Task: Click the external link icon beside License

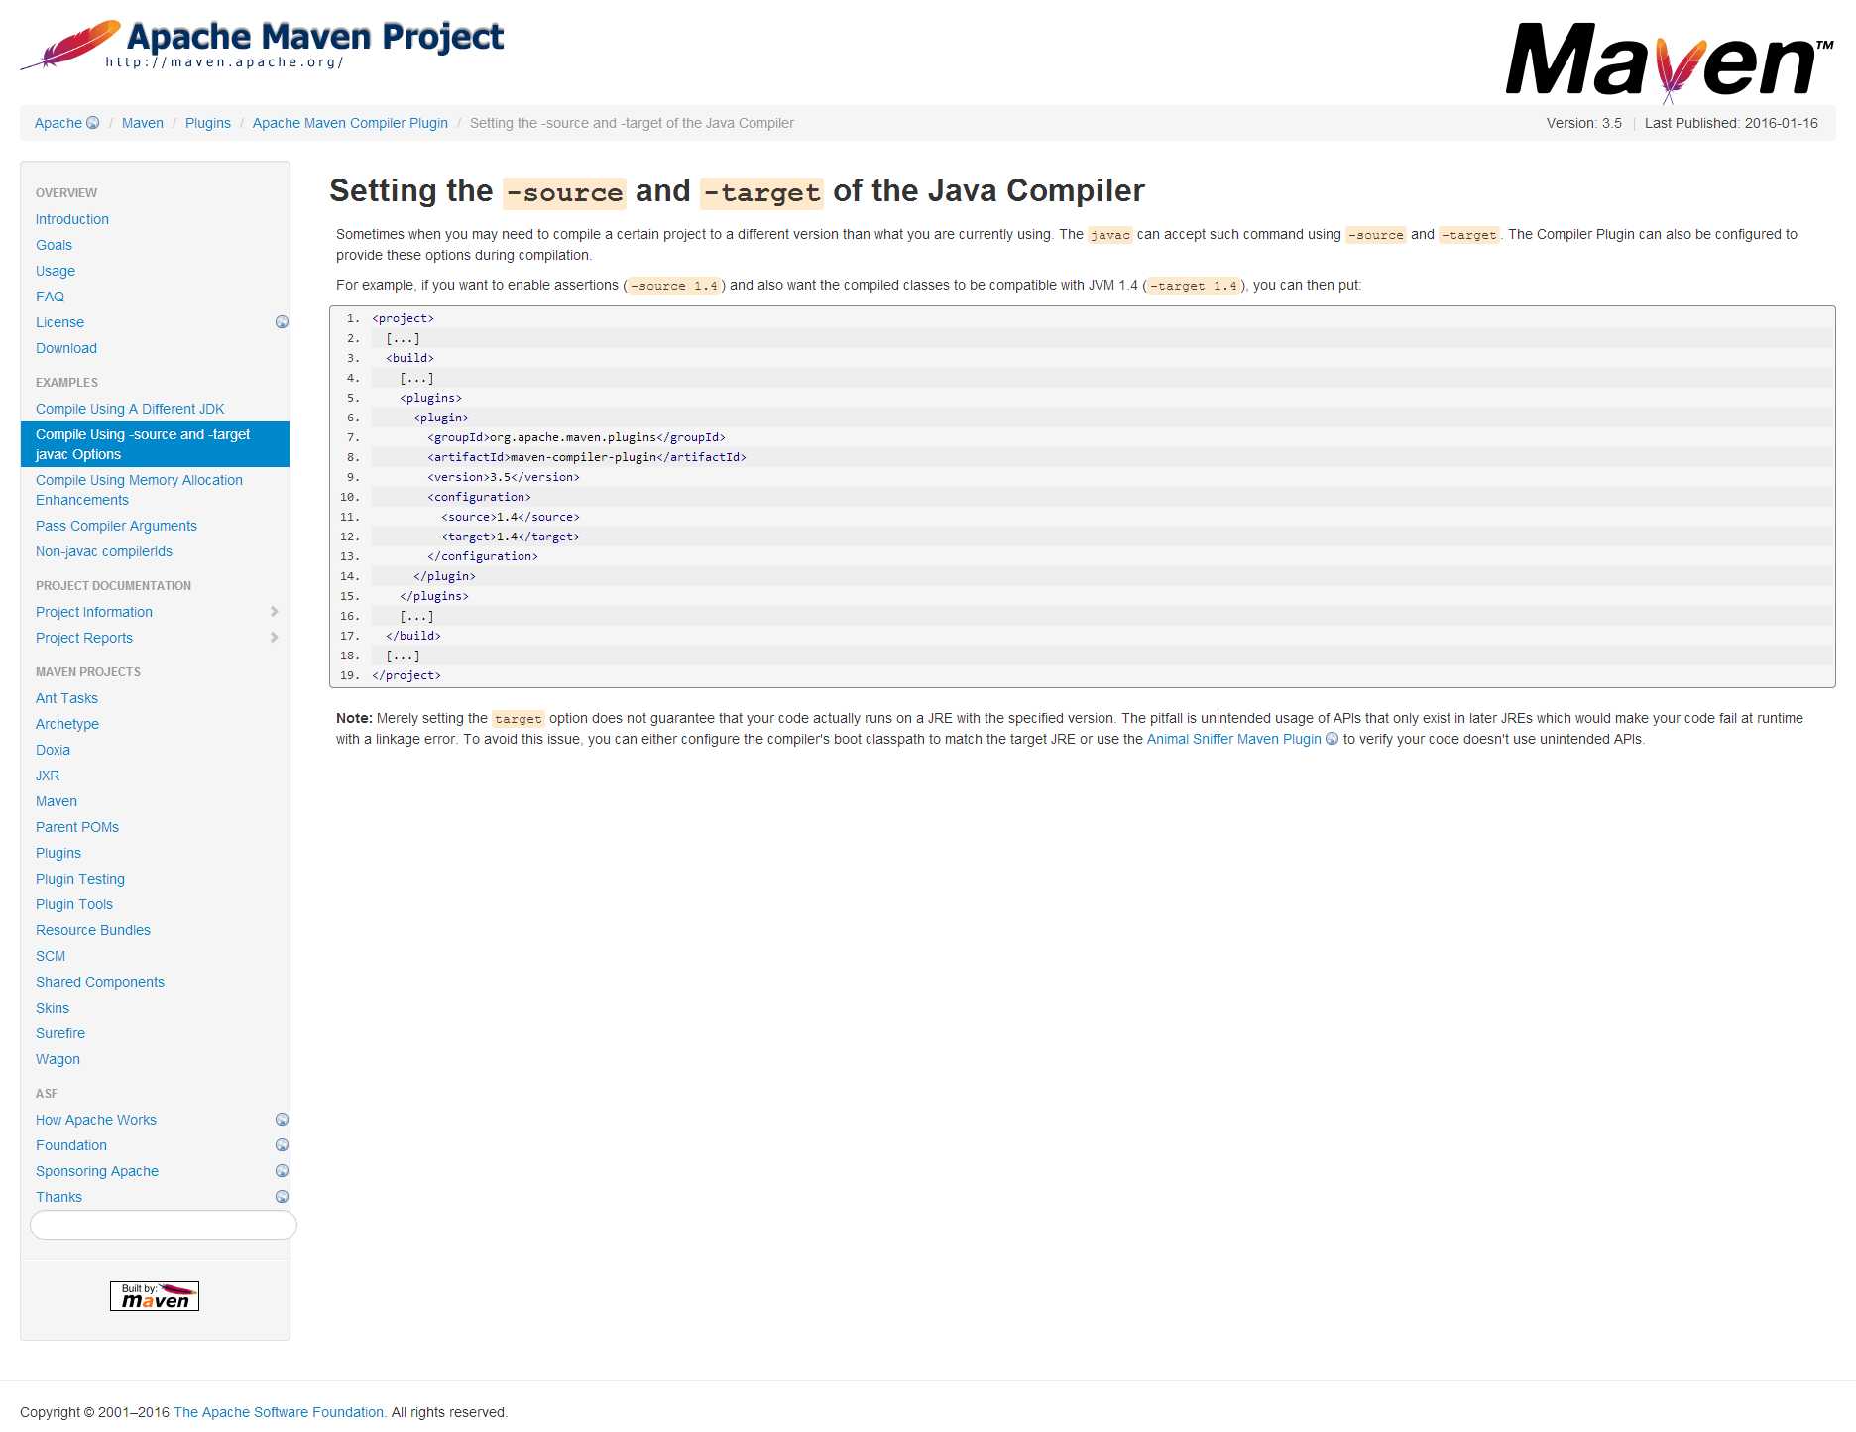Action: (282, 322)
